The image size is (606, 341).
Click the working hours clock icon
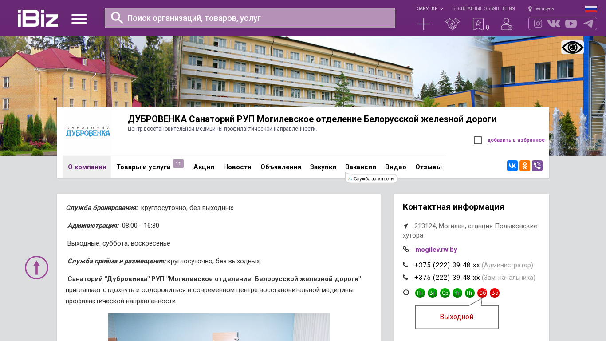[406, 293]
